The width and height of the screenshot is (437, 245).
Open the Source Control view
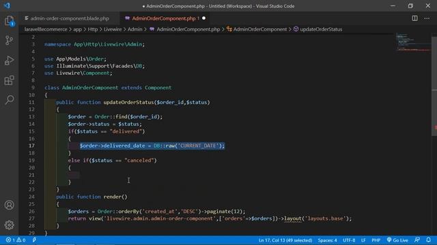9,41
